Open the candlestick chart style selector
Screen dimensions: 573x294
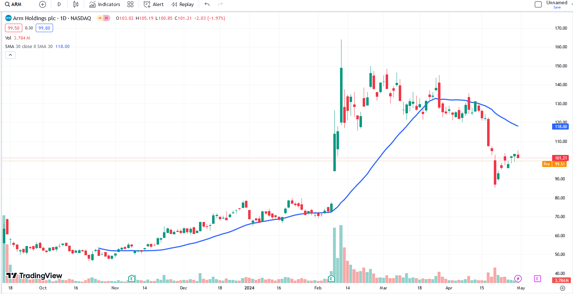76,4
